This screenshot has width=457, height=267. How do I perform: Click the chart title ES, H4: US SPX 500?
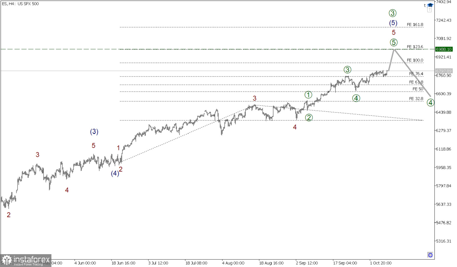(20, 4)
